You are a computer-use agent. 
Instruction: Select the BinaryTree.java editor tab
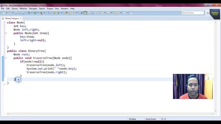[12, 18]
